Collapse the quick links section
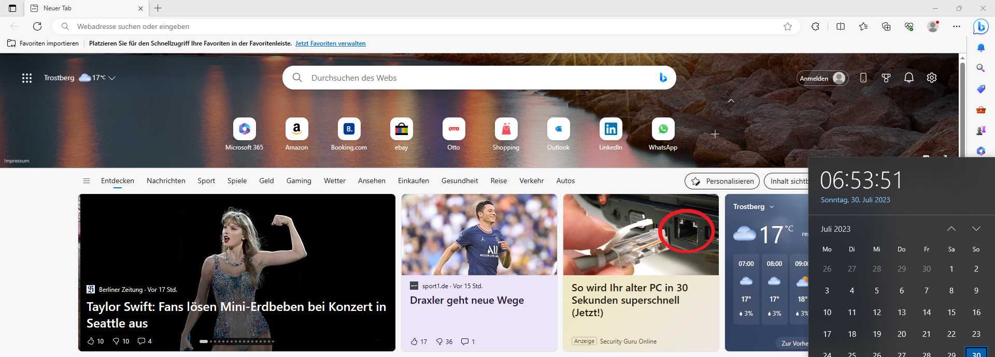The image size is (995, 357). (x=731, y=101)
